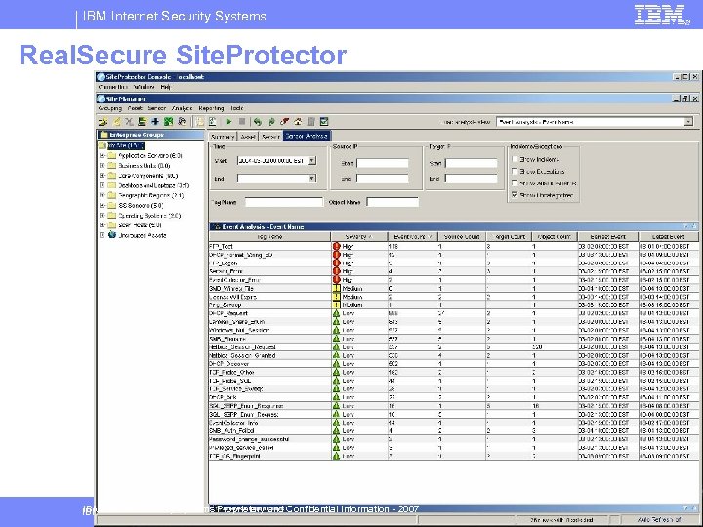This screenshot has height=527, width=703.
Task: Click the green grid toolbar icon
Action: coord(169,121)
